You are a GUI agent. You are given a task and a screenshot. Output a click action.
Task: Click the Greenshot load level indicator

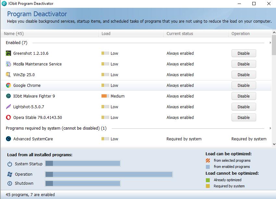coord(105,53)
